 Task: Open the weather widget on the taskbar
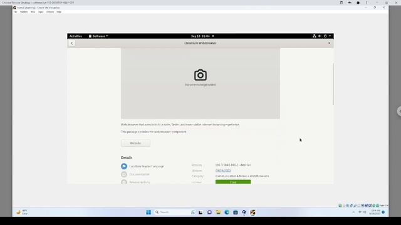coord(22,212)
